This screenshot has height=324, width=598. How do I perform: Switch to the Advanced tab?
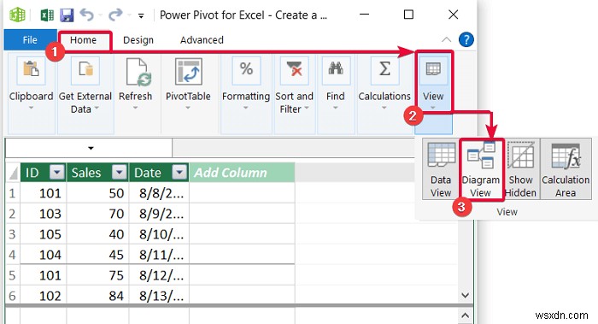click(202, 39)
